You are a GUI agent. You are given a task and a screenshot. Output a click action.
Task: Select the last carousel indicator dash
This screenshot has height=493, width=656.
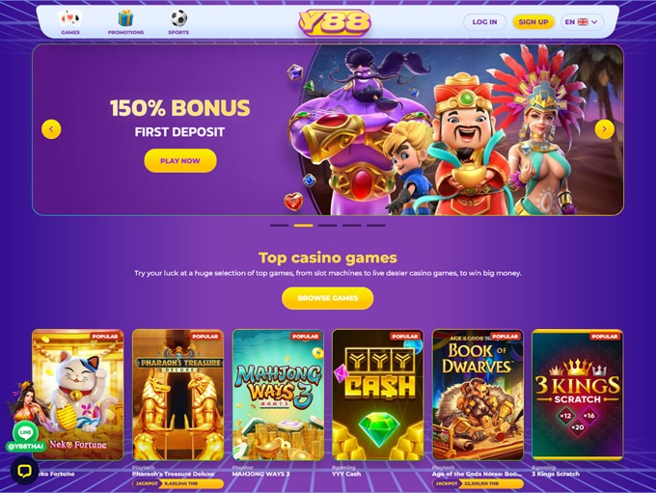(376, 225)
